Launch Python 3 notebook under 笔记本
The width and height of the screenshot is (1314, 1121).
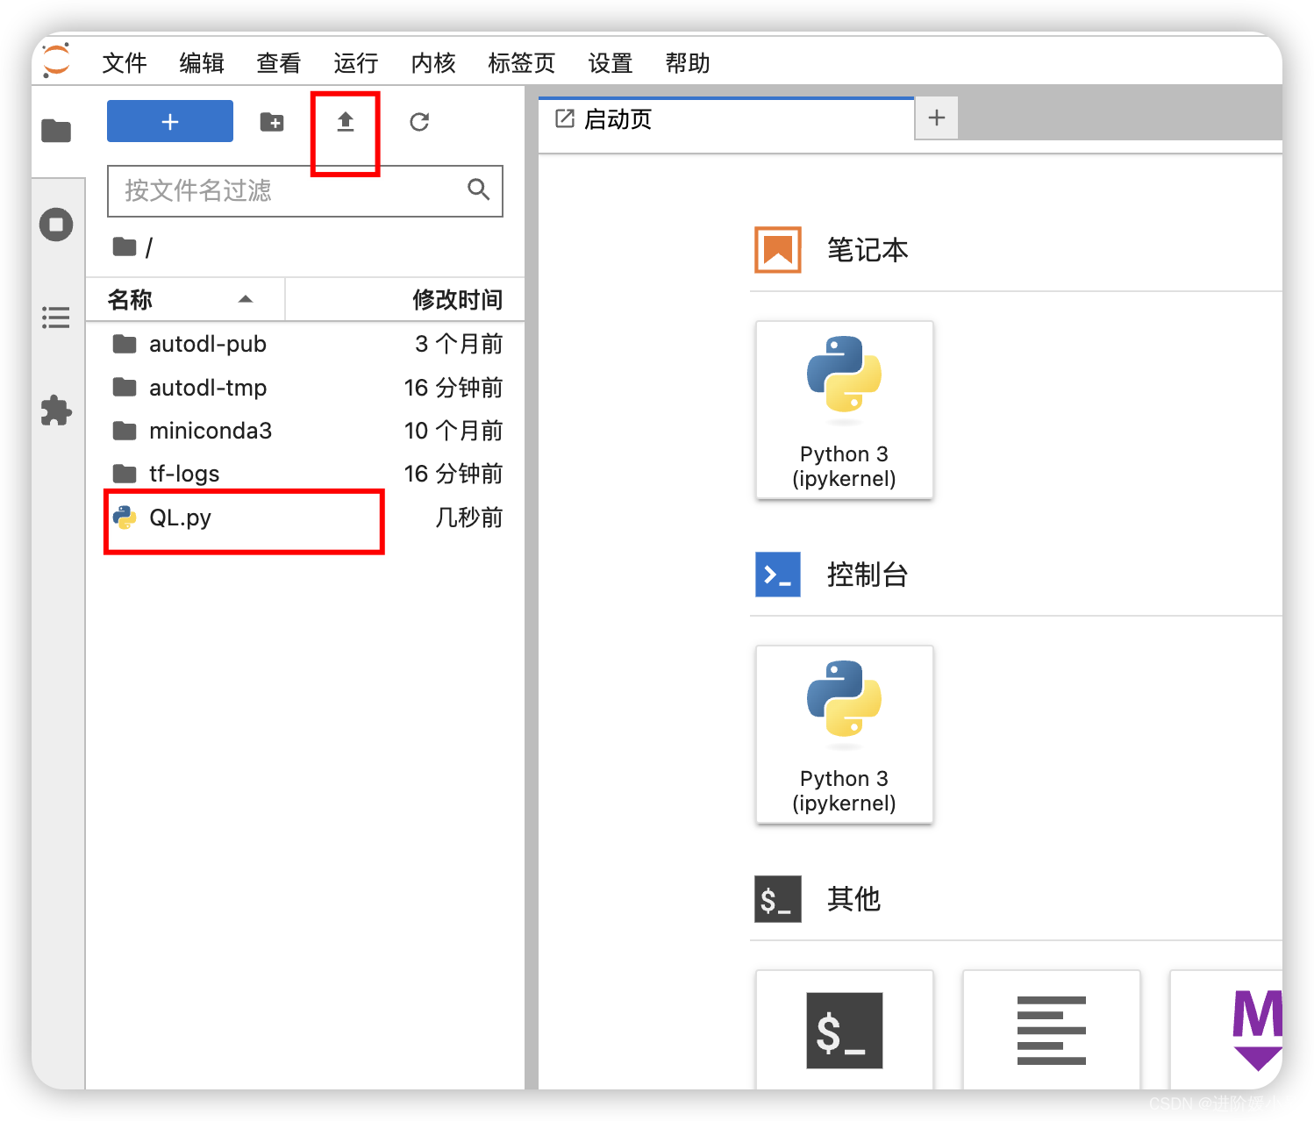click(x=845, y=411)
